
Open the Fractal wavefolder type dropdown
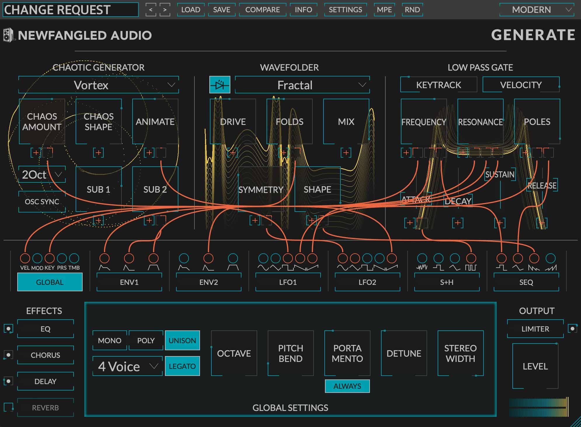[302, 85]
